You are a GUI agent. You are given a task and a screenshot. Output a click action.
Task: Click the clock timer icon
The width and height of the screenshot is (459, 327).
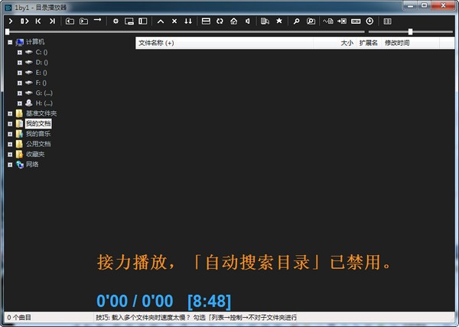click(x=369, y=21)
